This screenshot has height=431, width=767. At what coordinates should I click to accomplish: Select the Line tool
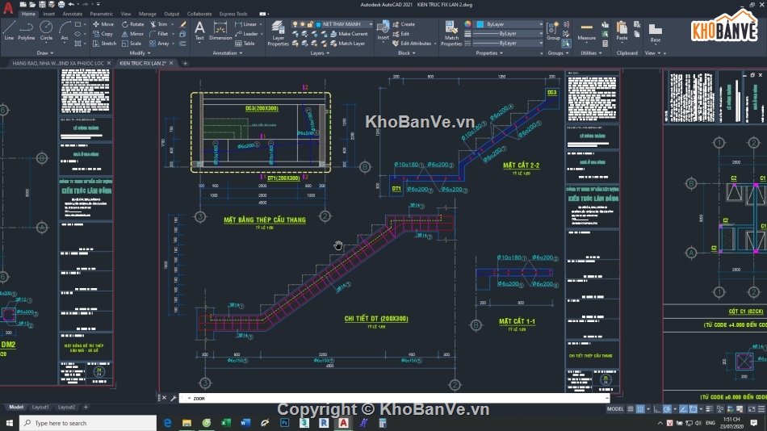(9, 31)
